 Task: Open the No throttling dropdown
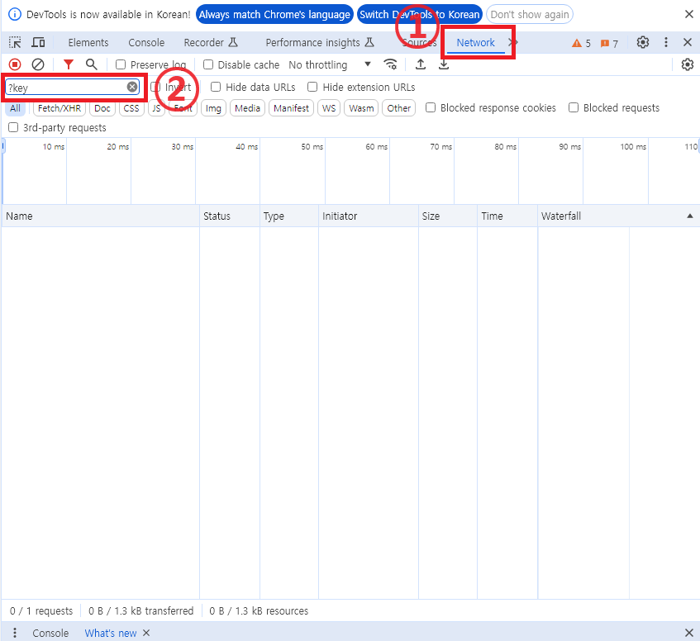click(x=330, y=64)
